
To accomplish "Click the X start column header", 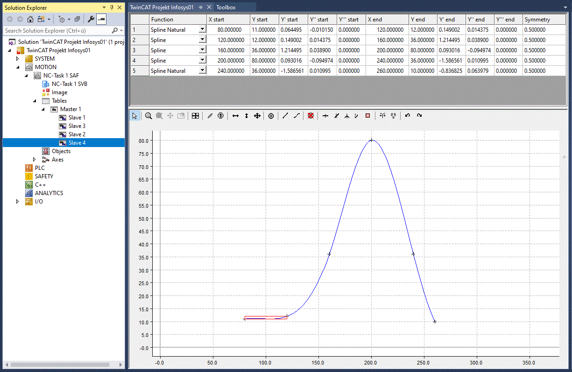I will [x=229, y=20].
